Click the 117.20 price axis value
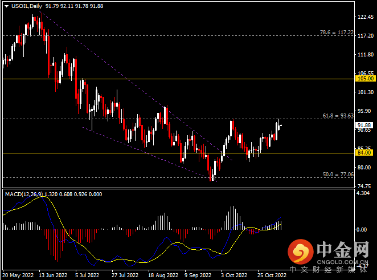The width and height of the screenshot is (377, 280). coord(366,35)
